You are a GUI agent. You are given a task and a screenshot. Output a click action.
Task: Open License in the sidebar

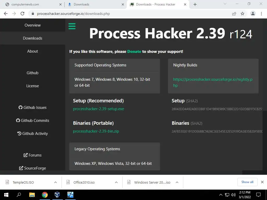[x=33, y=86]
